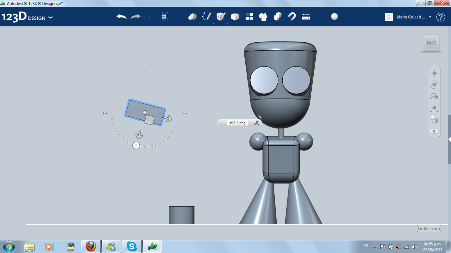Open the visual style cube options

click(434, 119)
